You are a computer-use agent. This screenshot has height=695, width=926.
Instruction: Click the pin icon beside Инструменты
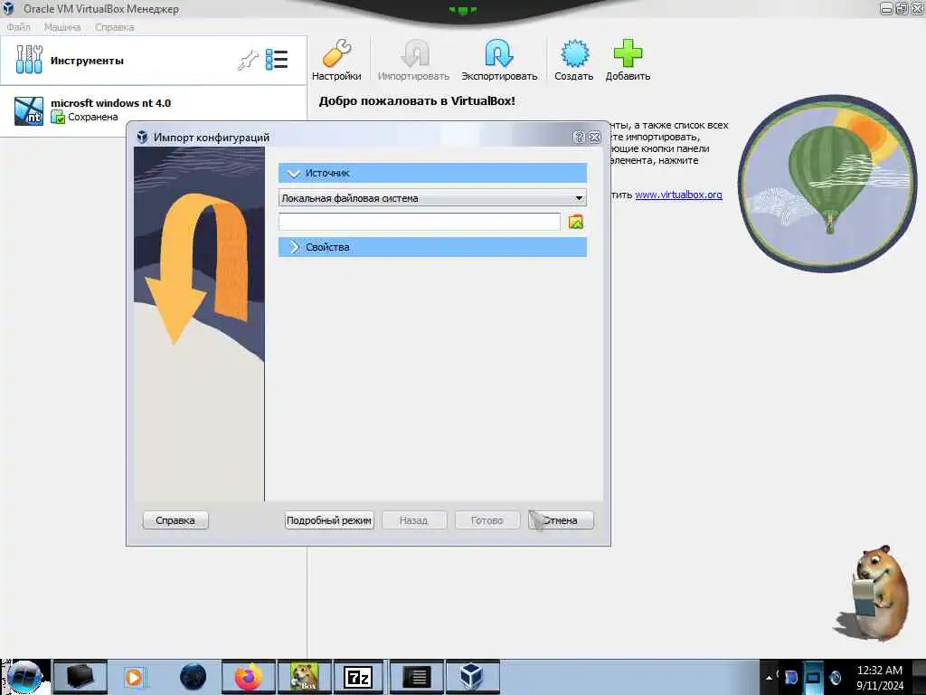pos(248,61)
